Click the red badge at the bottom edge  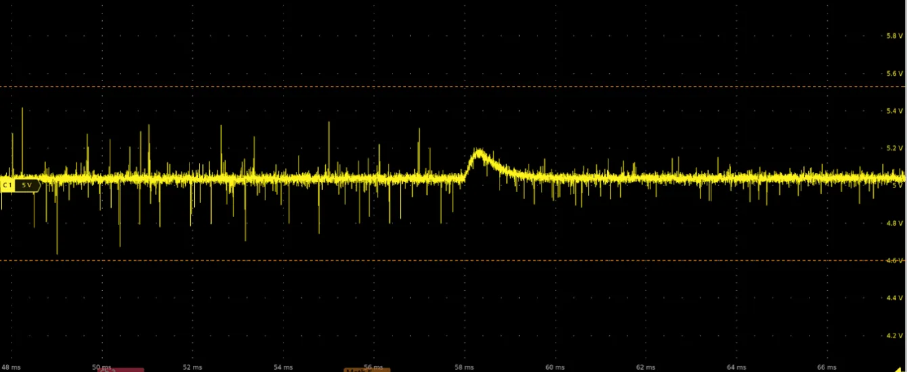(122, 370)
